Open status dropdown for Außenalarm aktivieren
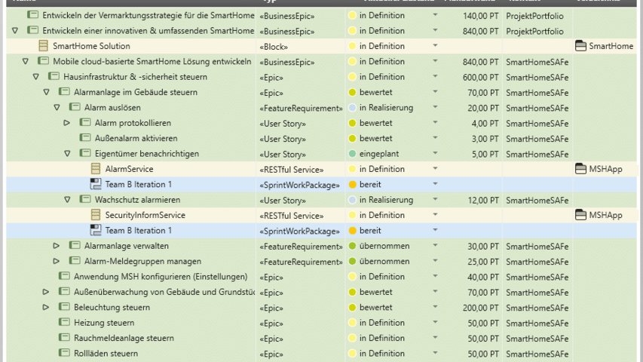The image size is (643, 362). 434,139
